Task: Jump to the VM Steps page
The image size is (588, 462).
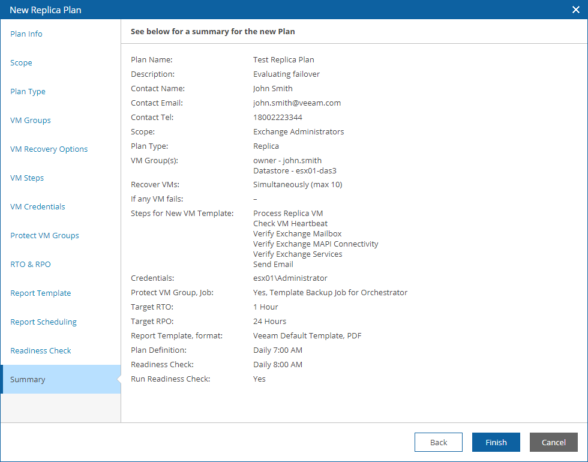Action: click(27, 178)
